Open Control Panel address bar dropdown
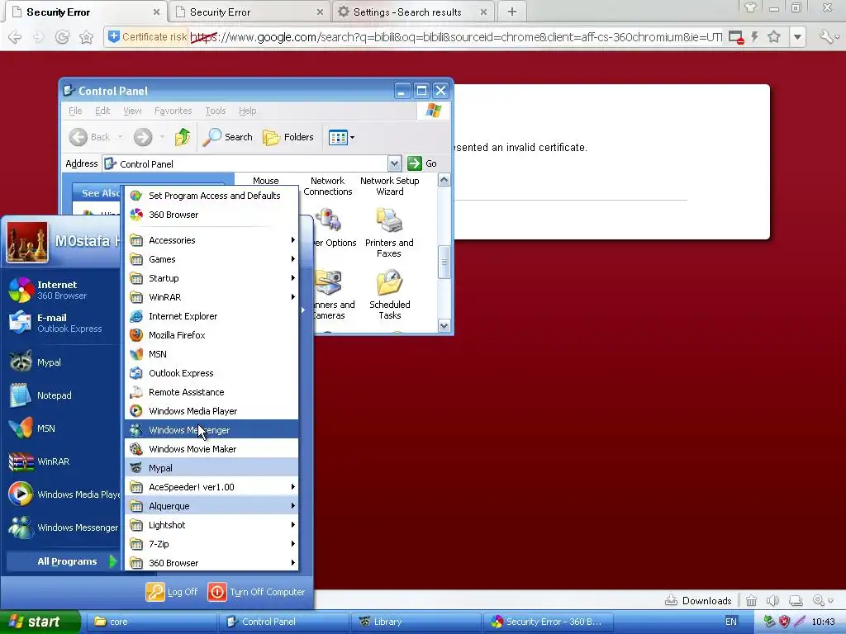 coord(394,163)
